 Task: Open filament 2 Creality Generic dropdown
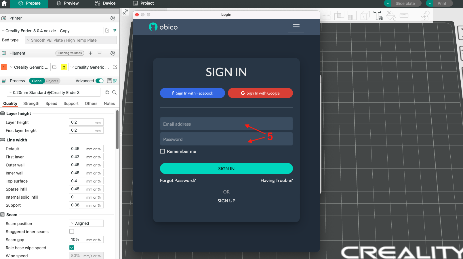(90, 67)
